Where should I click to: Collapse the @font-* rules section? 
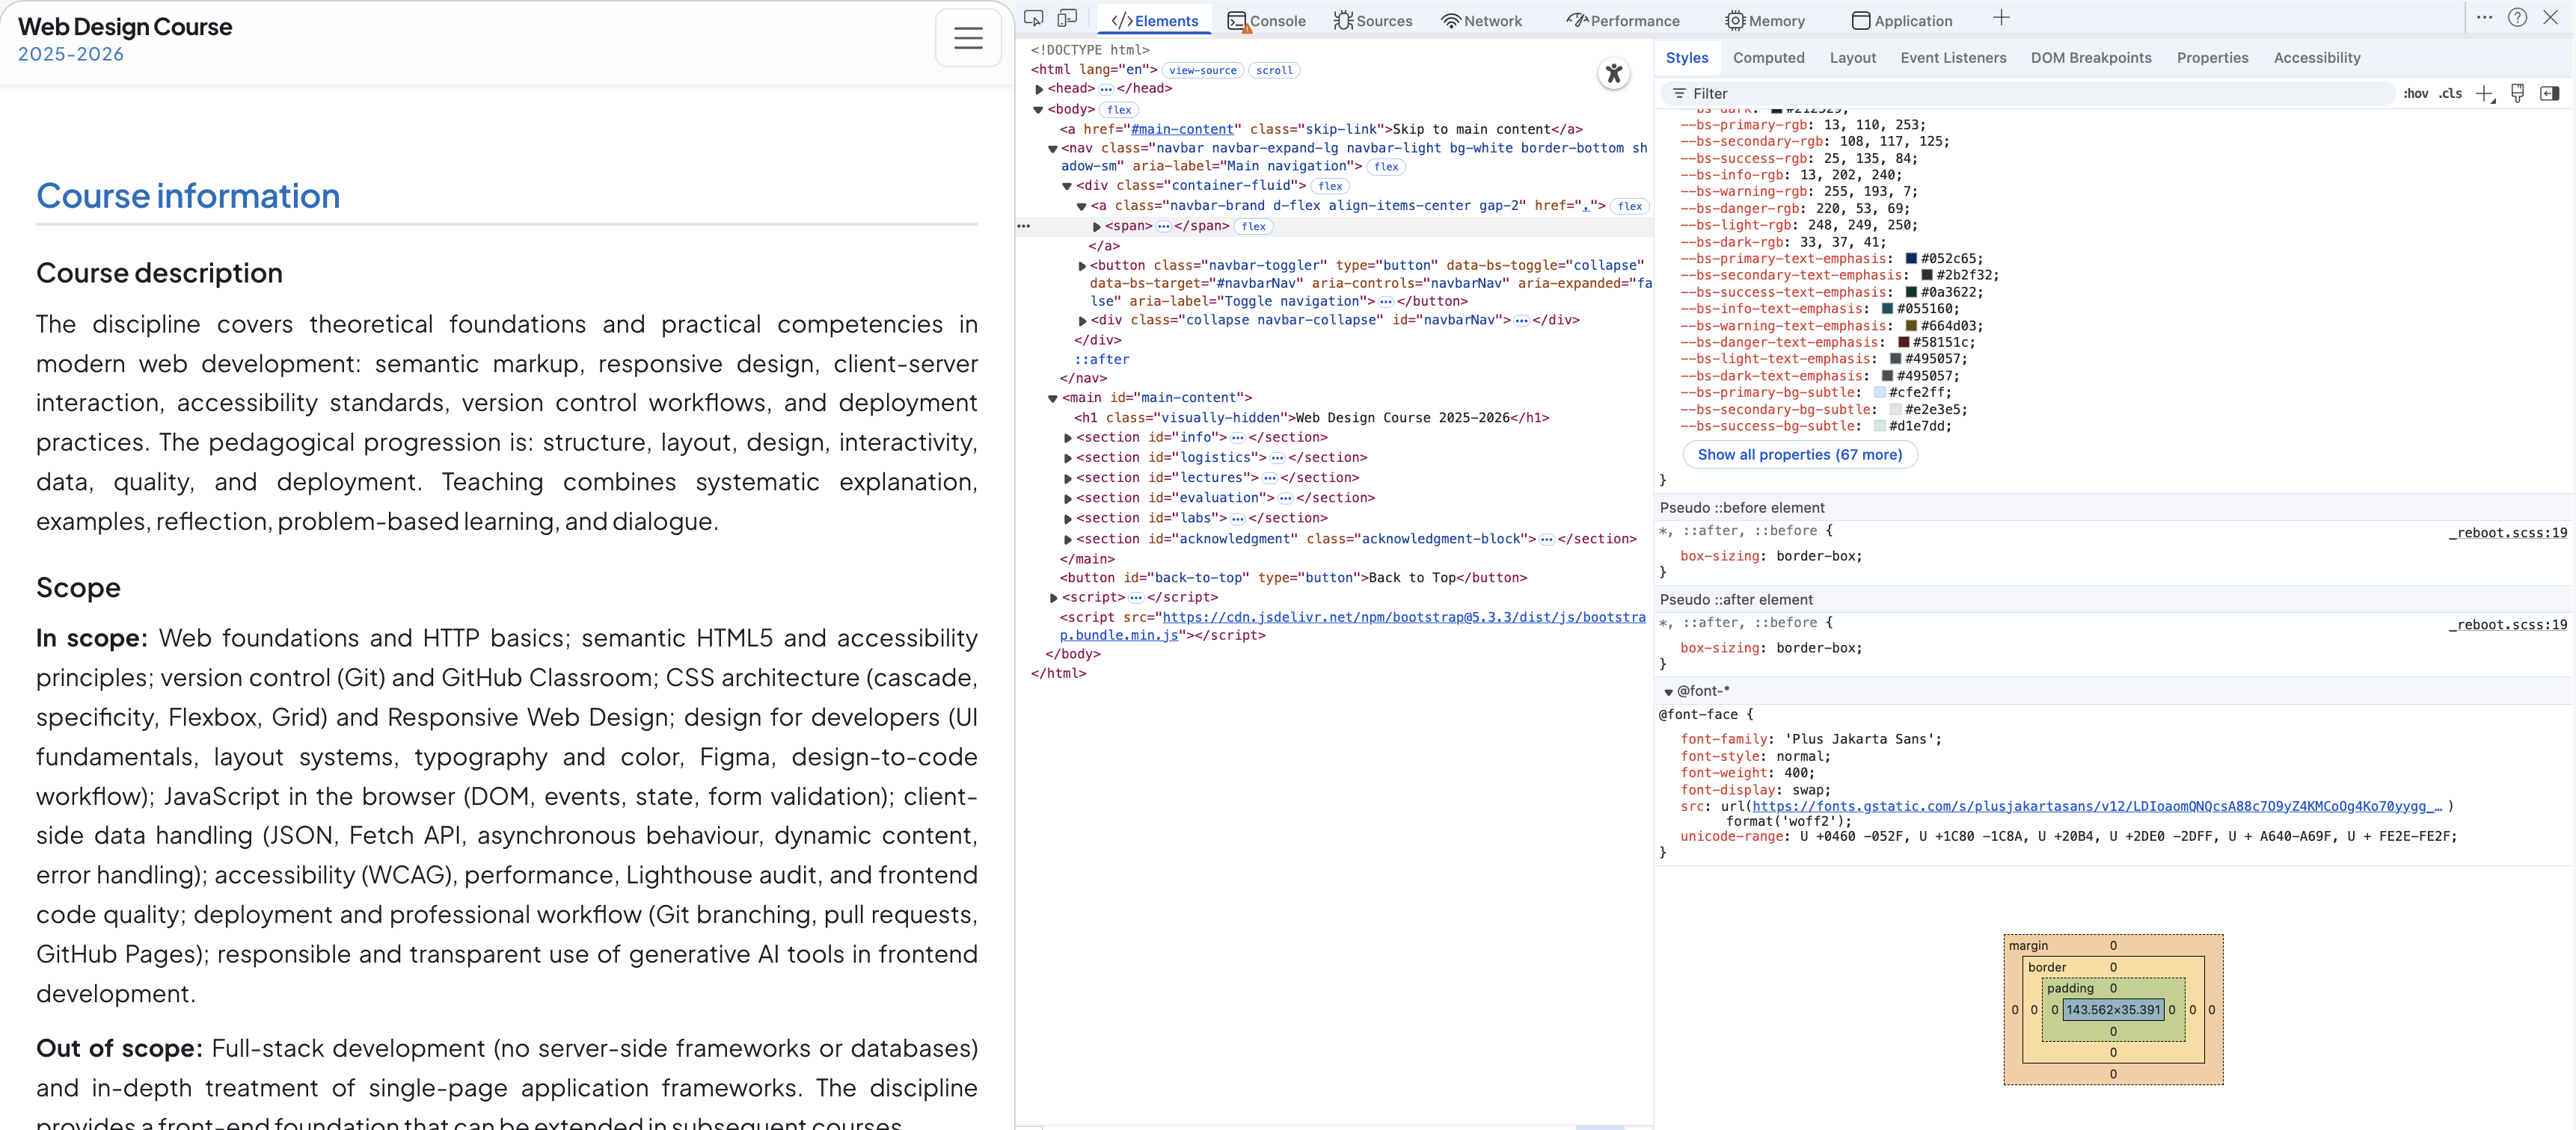(x=1668, y=691)
